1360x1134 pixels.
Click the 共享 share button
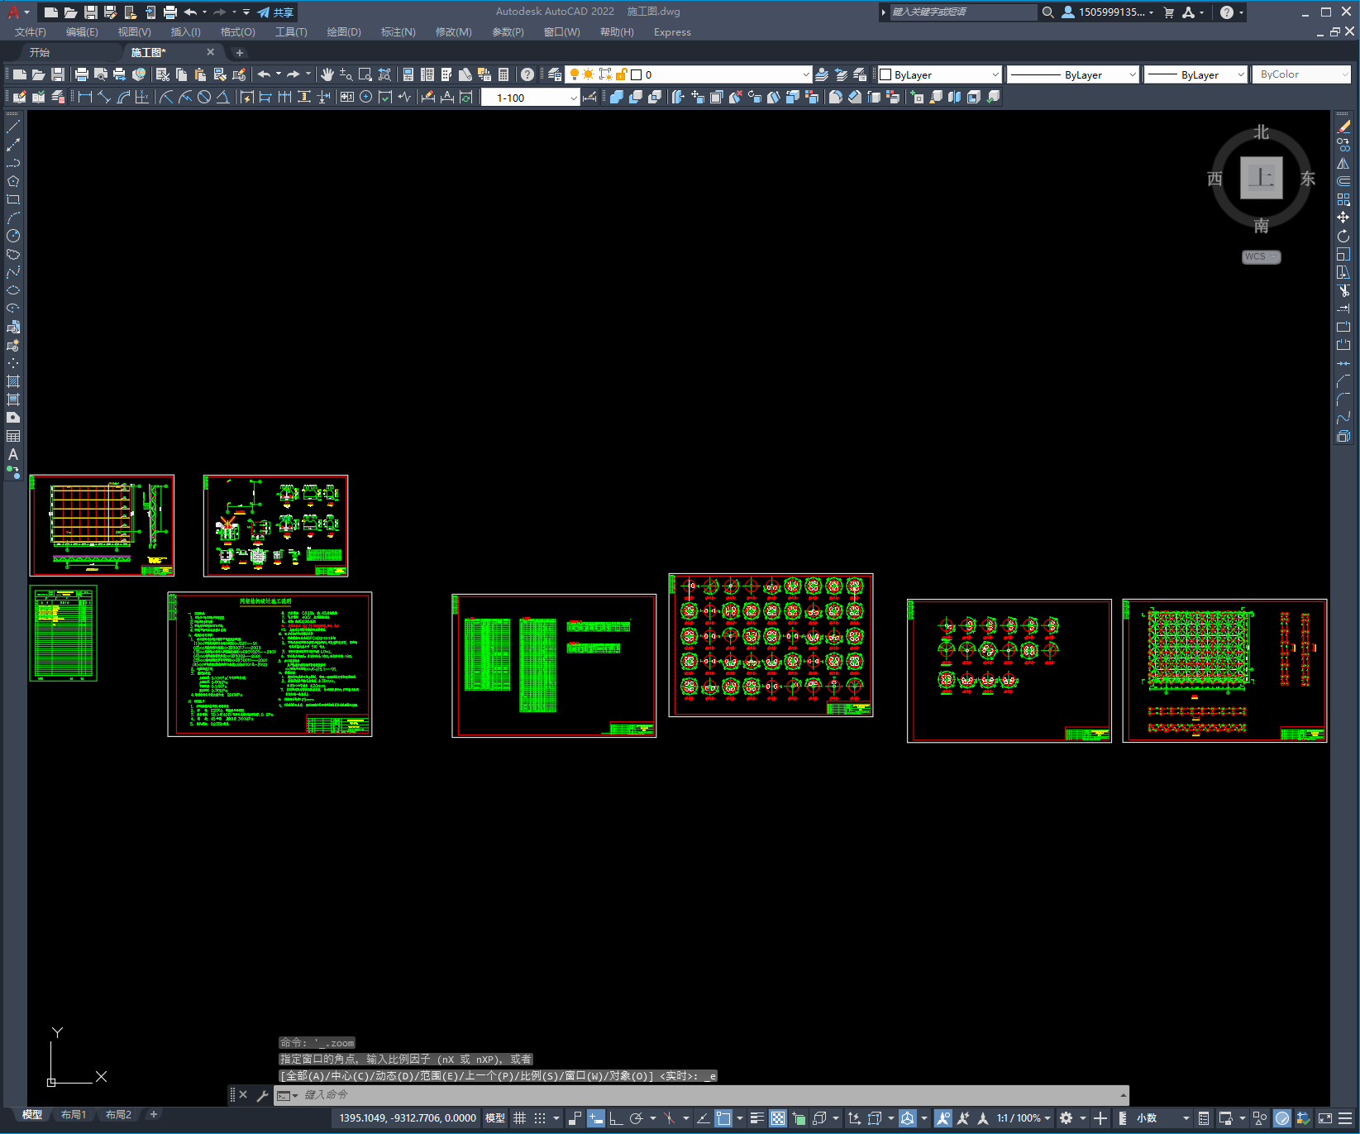point(276,12)
